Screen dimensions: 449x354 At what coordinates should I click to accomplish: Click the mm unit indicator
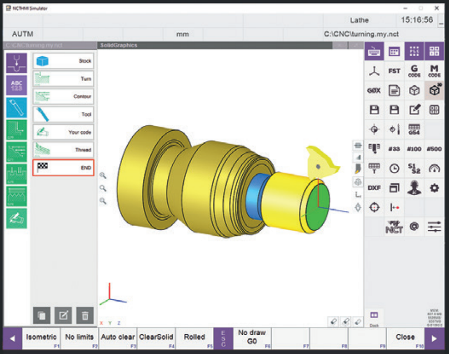click(x=183, y=34)
